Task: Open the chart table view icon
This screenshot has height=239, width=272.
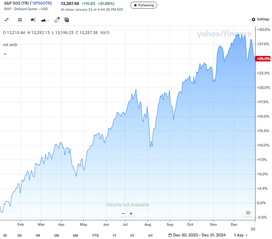Action: 67,20
